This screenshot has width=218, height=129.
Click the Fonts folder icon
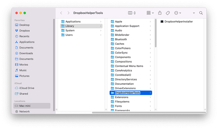(x=112, y=106)
